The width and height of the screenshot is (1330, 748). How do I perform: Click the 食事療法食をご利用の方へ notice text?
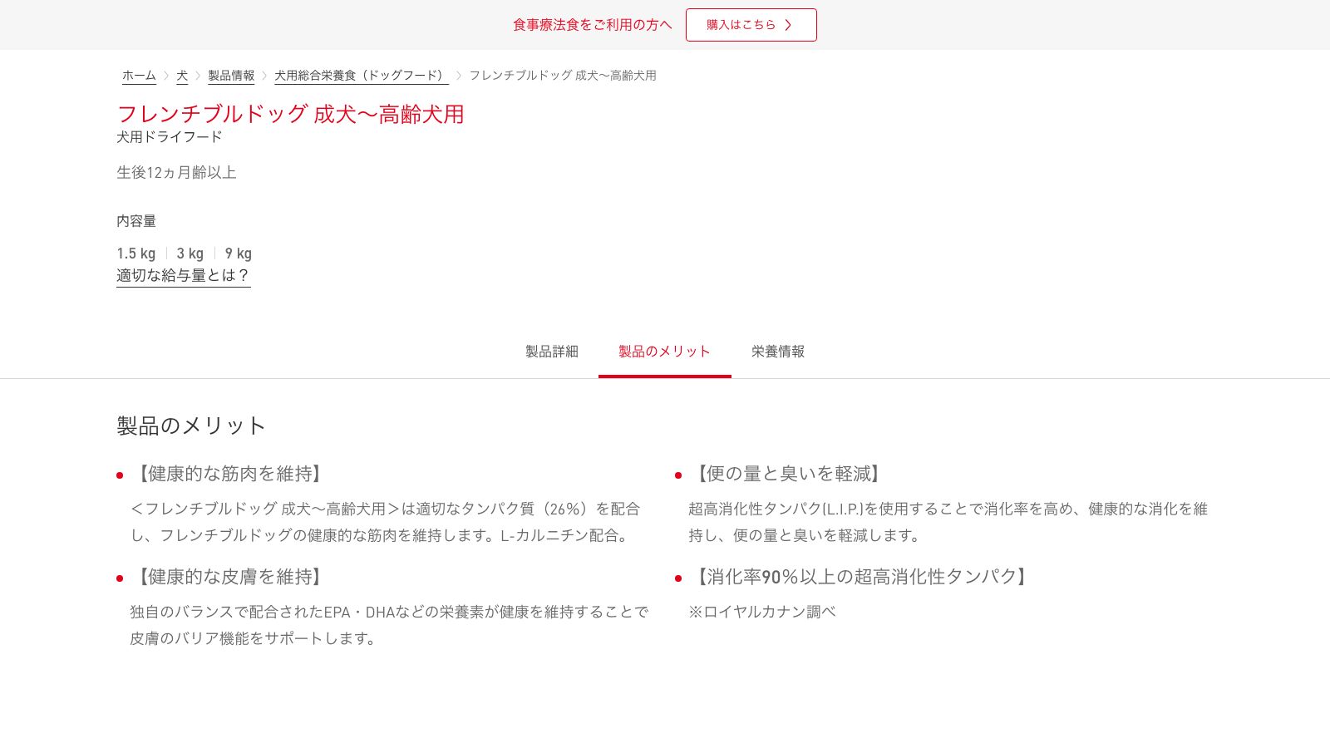tap(592, 25)
